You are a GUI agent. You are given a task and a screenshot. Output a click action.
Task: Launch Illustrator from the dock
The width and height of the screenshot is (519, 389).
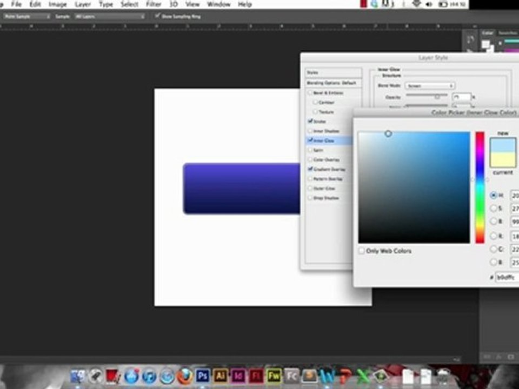(221, 376)
